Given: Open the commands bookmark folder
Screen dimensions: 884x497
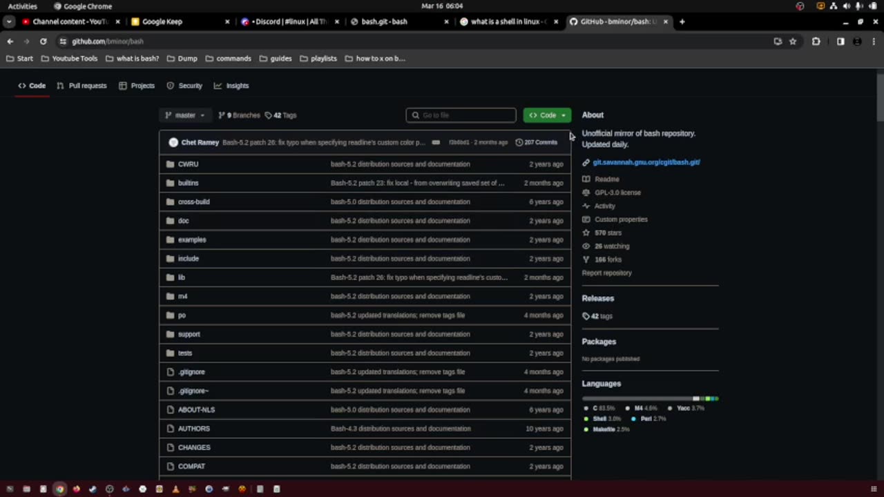Looking at the screenshot, I should tap(228, 59).
